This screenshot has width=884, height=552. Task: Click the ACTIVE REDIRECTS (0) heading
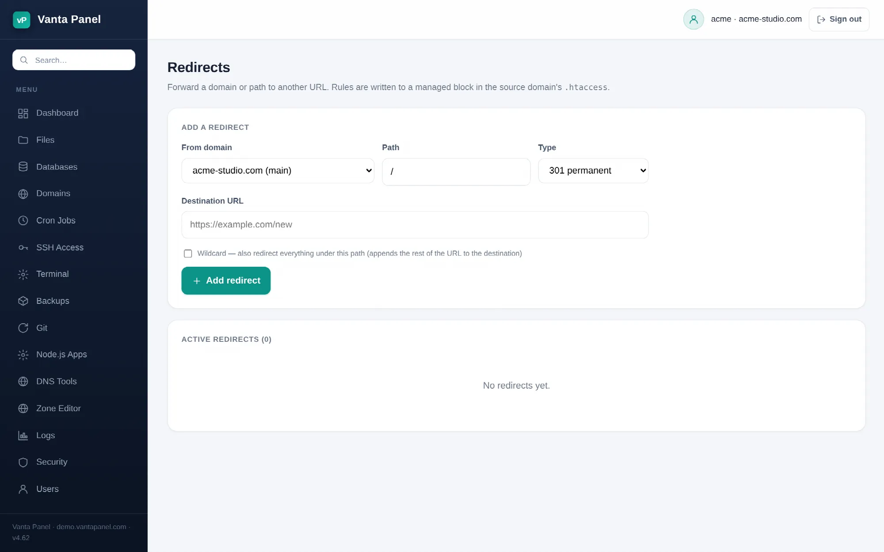click(x=226, y=339)
